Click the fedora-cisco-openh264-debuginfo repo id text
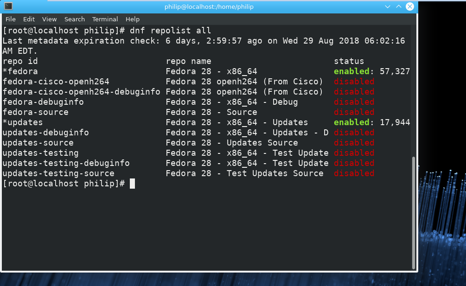The height and width of the screenshot is (286, 466). click(x=82, y=92)
